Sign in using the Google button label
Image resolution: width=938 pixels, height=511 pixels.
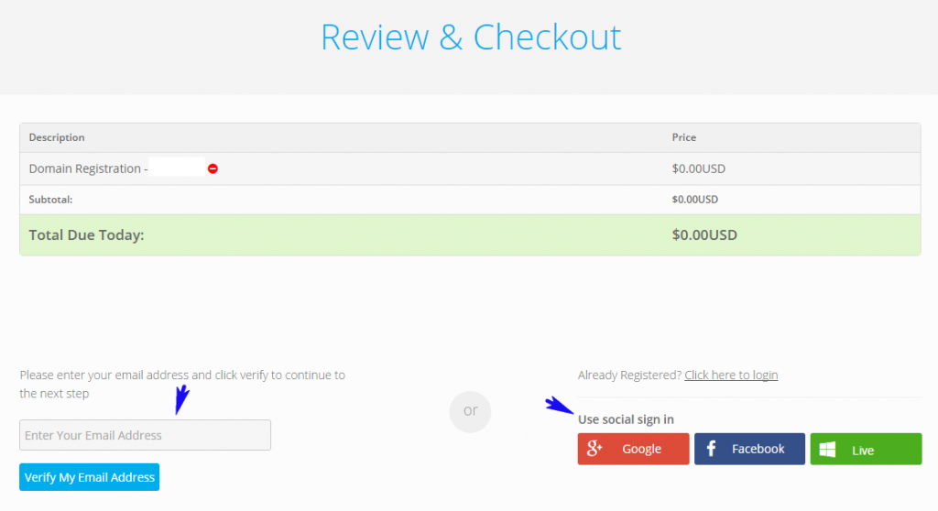(641, 449)
